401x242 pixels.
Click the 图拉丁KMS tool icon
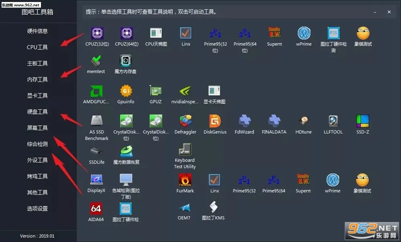pos(213,208)
